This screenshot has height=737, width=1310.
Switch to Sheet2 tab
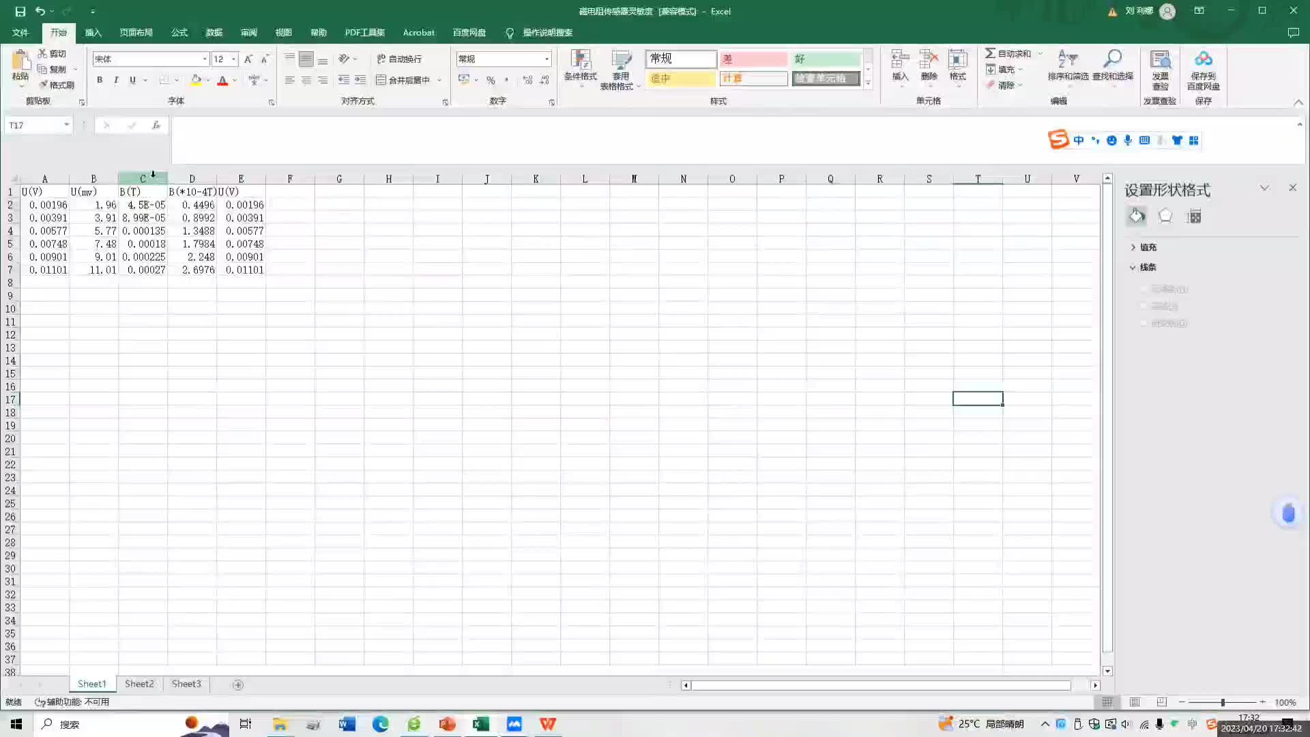point(139,684)
